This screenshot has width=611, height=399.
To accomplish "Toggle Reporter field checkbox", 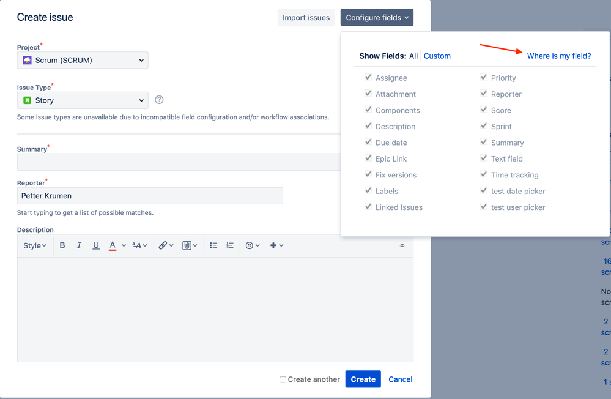I will [x=484, y=93].
